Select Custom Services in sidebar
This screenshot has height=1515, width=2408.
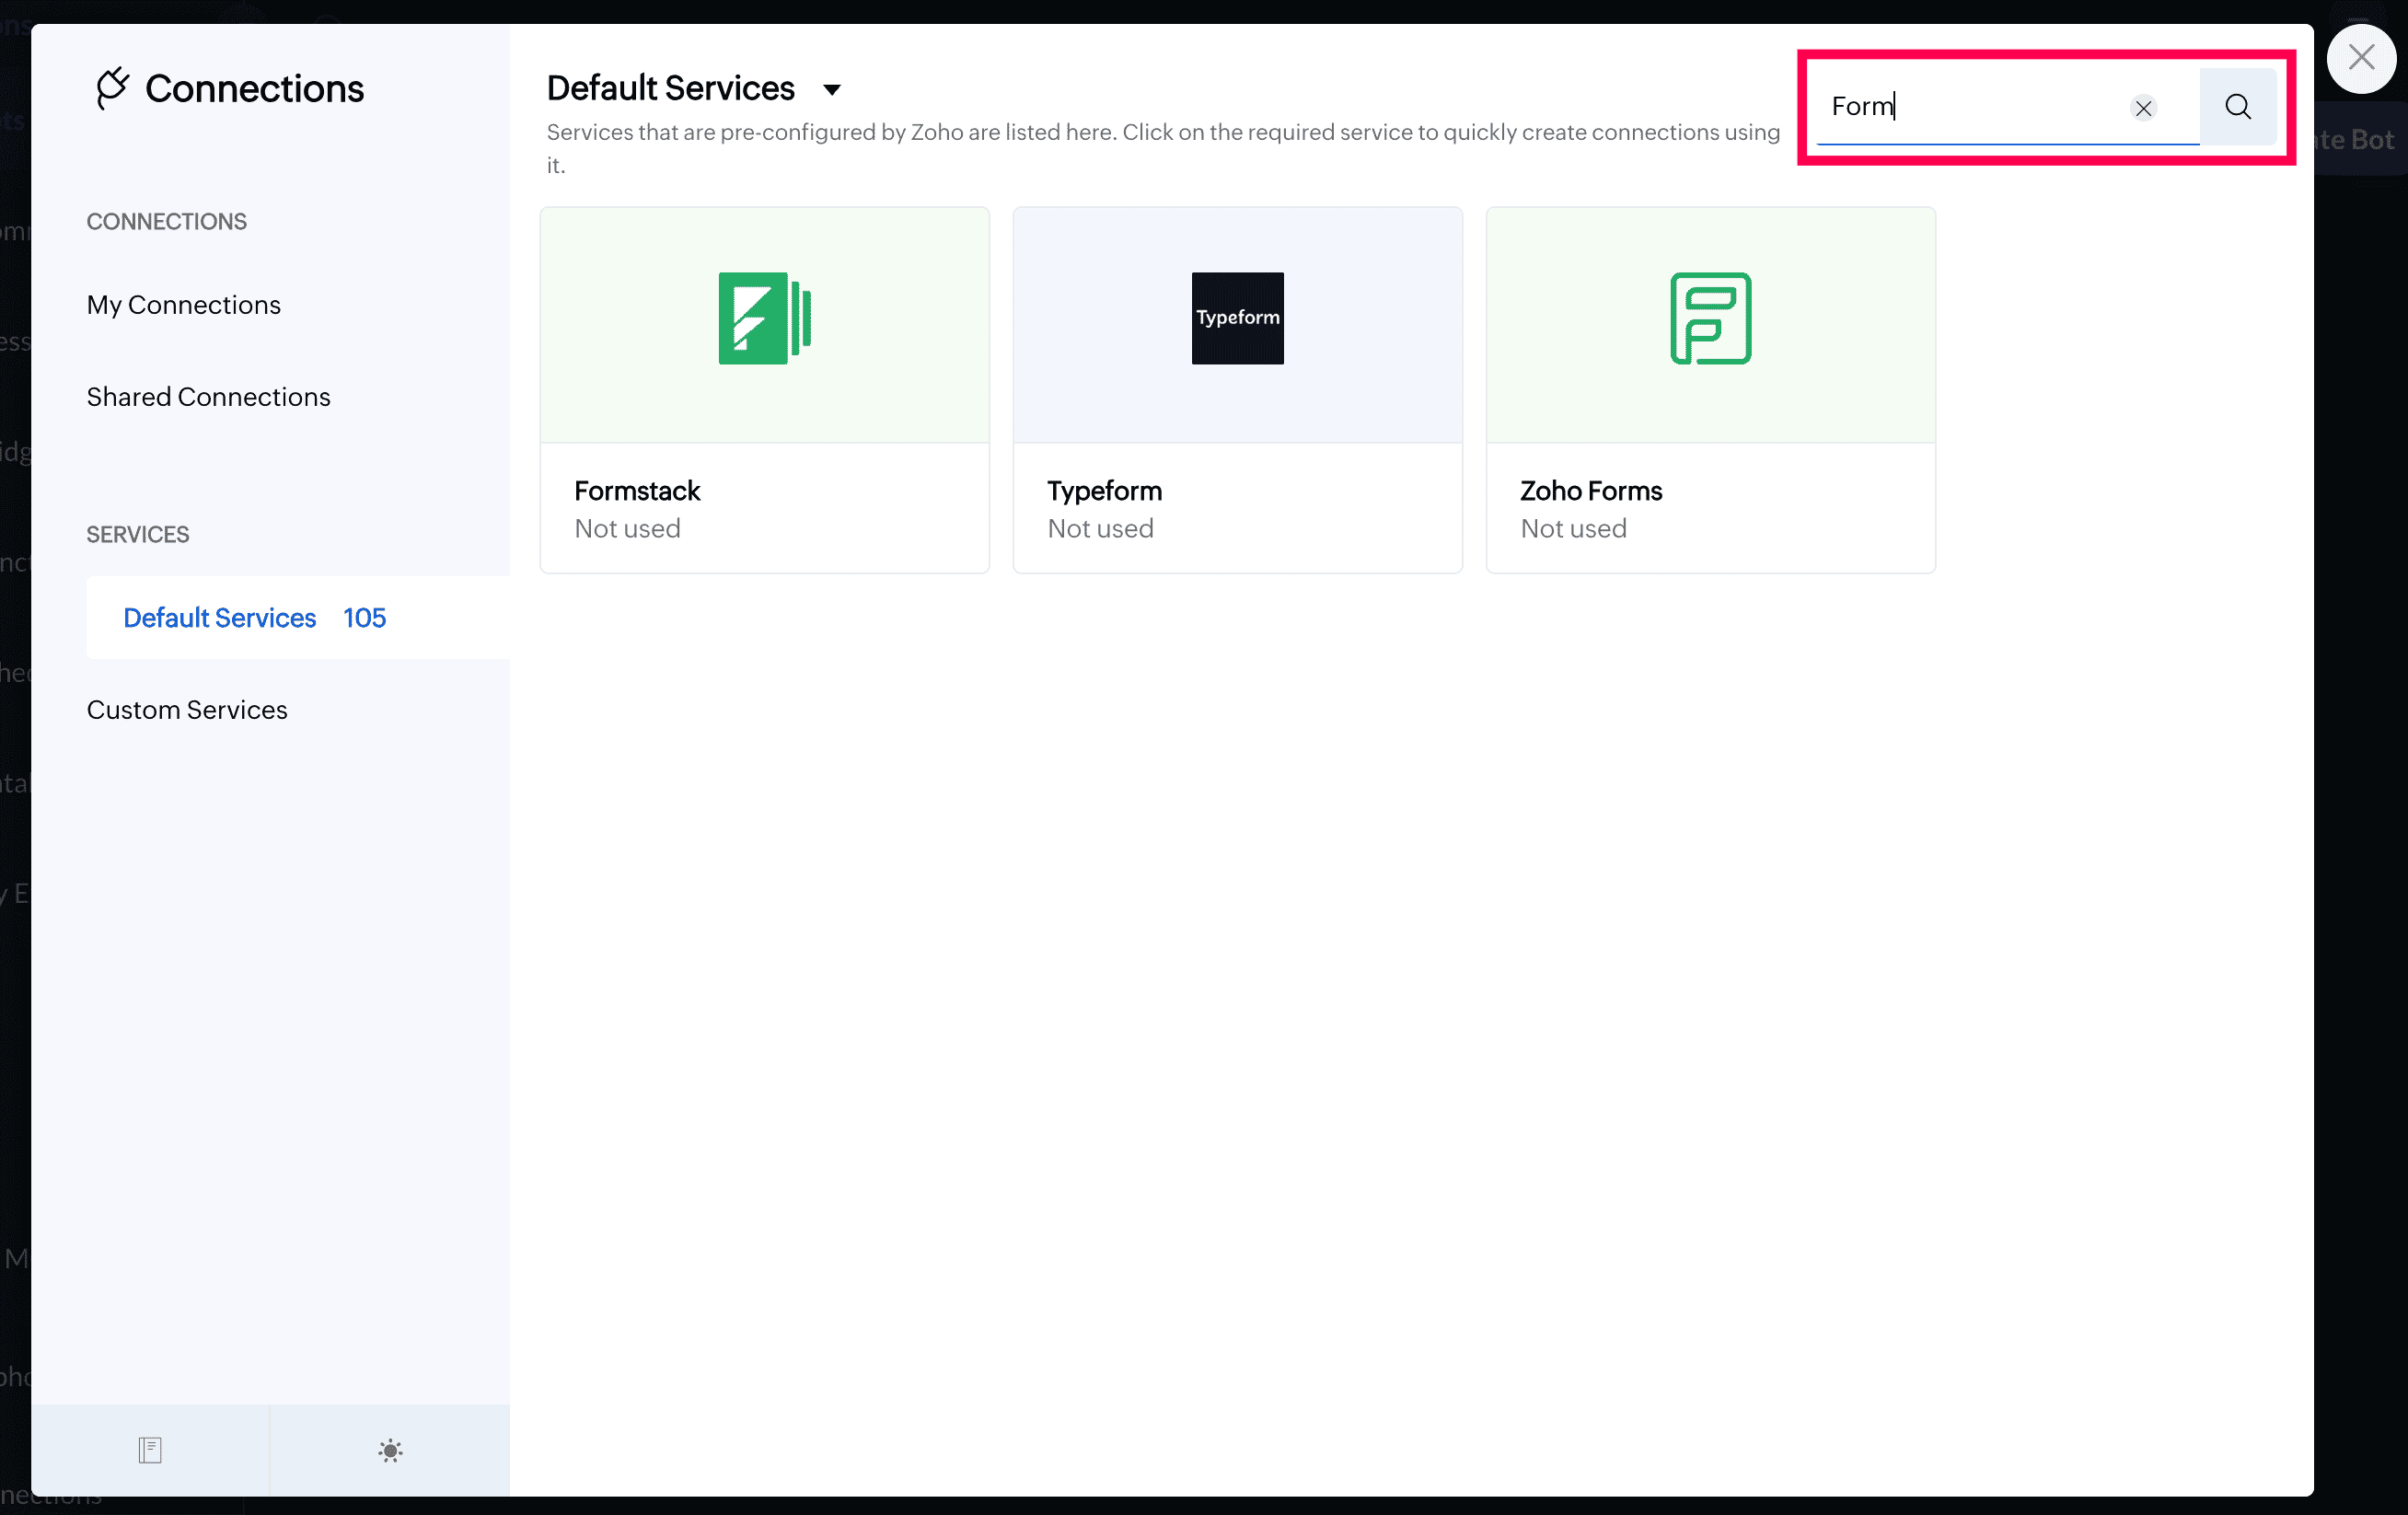tap(187, 709)
